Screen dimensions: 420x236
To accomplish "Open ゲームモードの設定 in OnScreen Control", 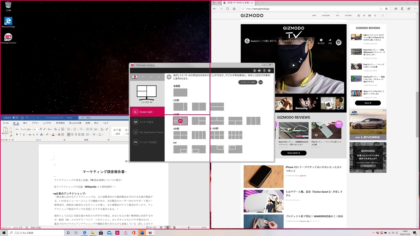I will pos(147,142).
